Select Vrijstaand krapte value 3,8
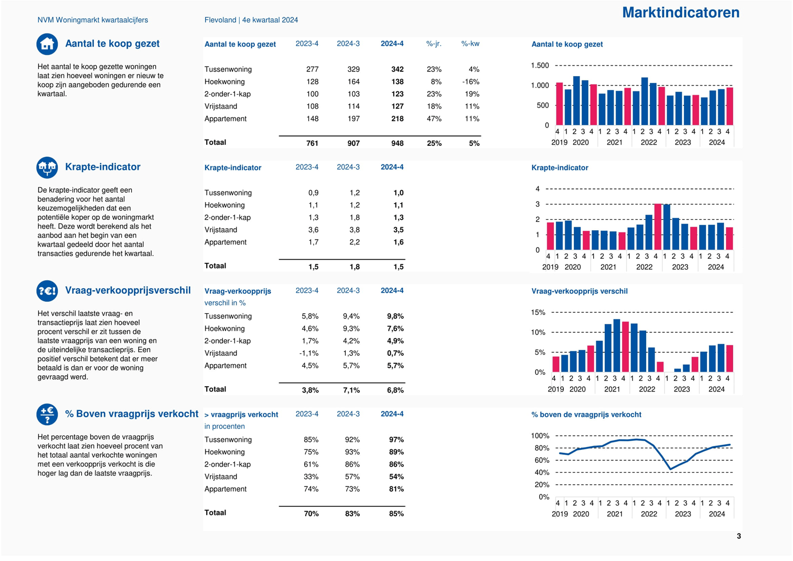This screenshot has width=793, height=561. coord(355,230)
